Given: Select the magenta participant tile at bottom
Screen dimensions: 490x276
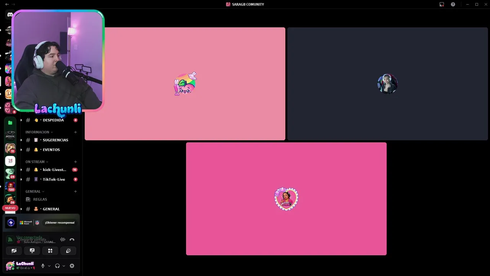Looking at the screenshot, I should (x=286, y=199).
